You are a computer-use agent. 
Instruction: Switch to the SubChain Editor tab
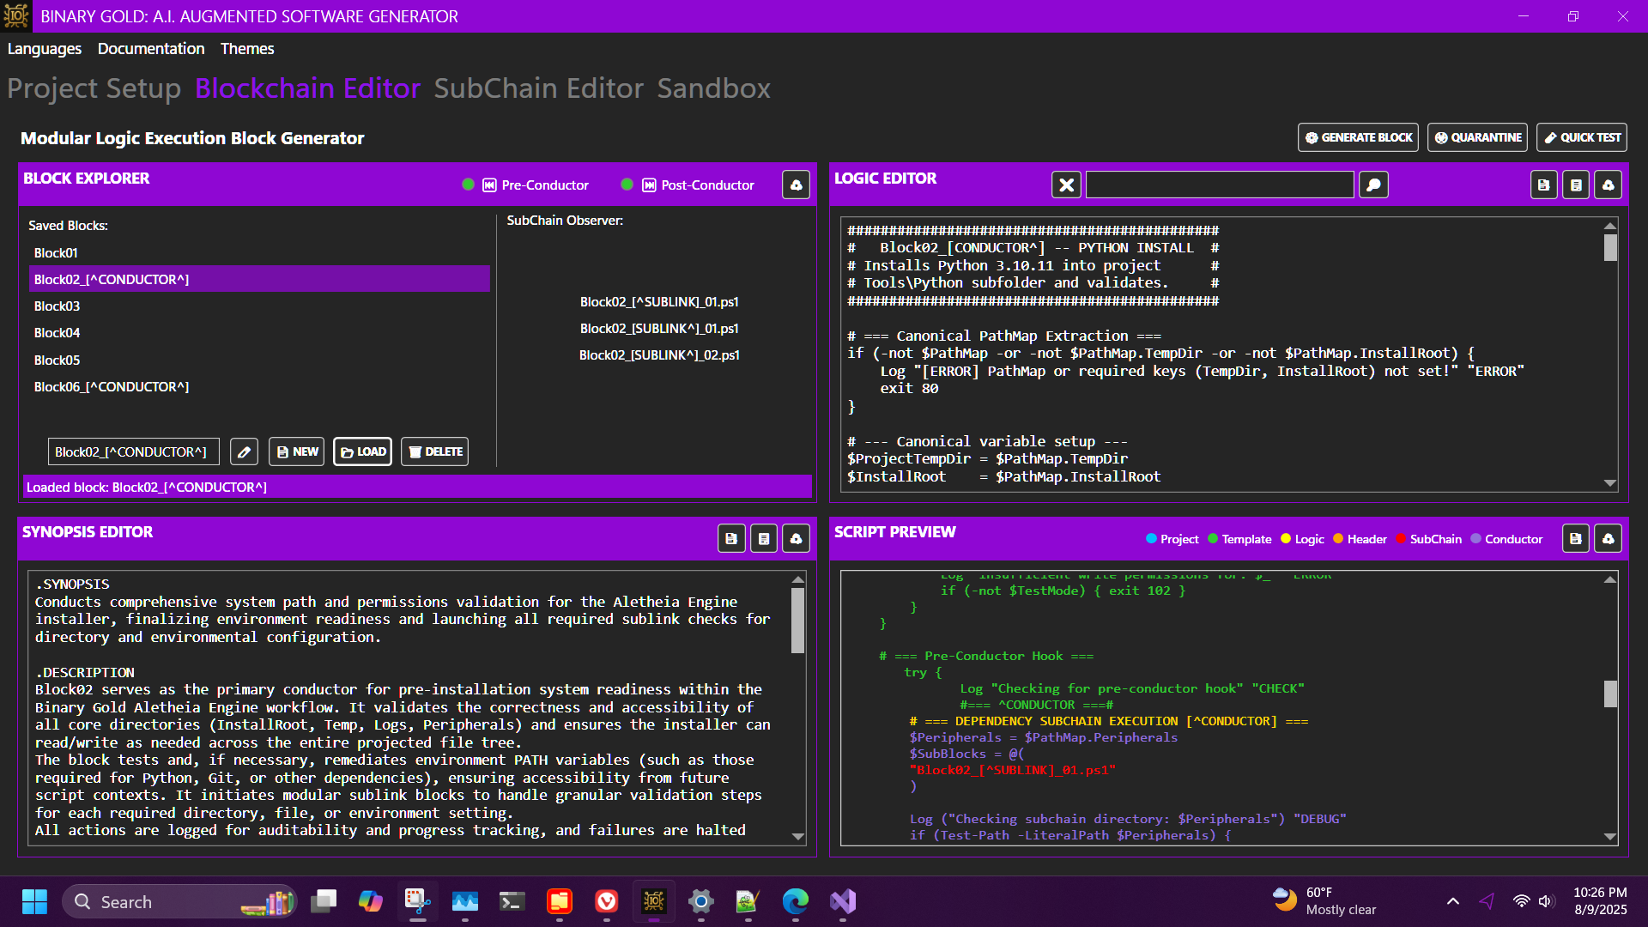pos(538,88)
